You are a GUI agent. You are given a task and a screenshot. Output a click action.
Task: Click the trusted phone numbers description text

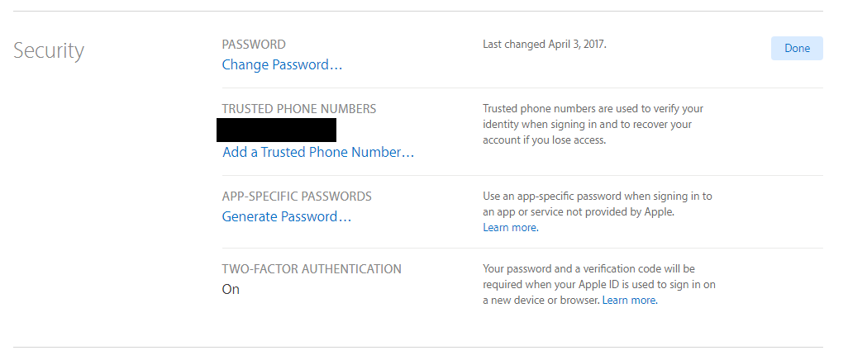tap(593, 125)
